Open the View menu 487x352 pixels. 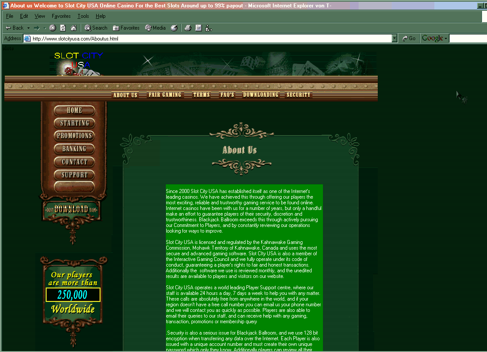pyautogui.click(x=40, y=16)
